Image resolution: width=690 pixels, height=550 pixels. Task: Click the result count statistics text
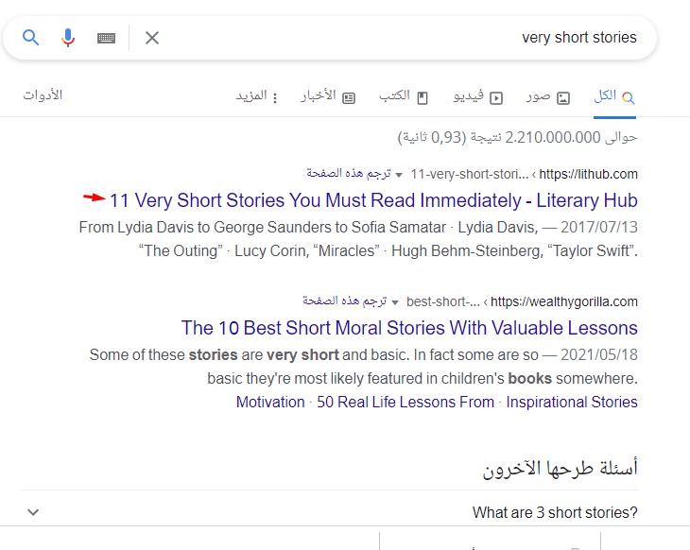coord(518,138)
